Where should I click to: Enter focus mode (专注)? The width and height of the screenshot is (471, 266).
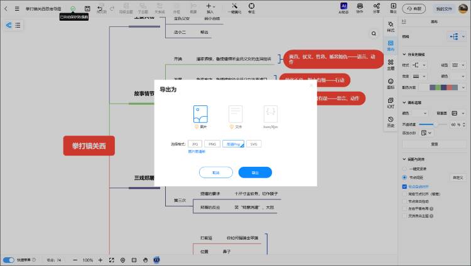coord(251,8)
